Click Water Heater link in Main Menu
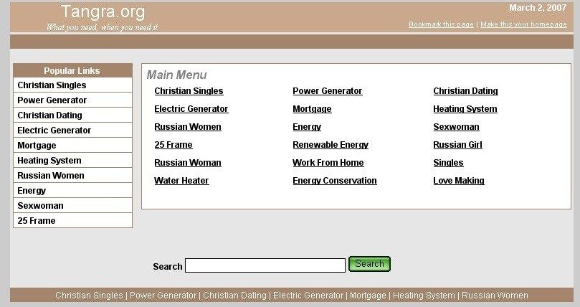Screen dimensions: 580x307 (x=181, y=181)
